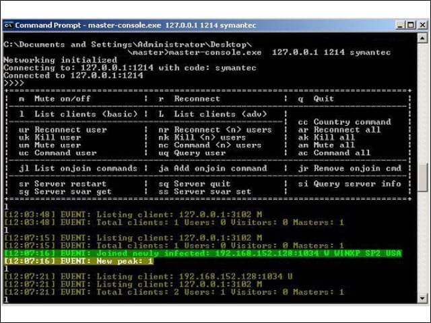Click 'sg Server svar get' entry
This screenshot has height=323, width=431.
point(65,191)
